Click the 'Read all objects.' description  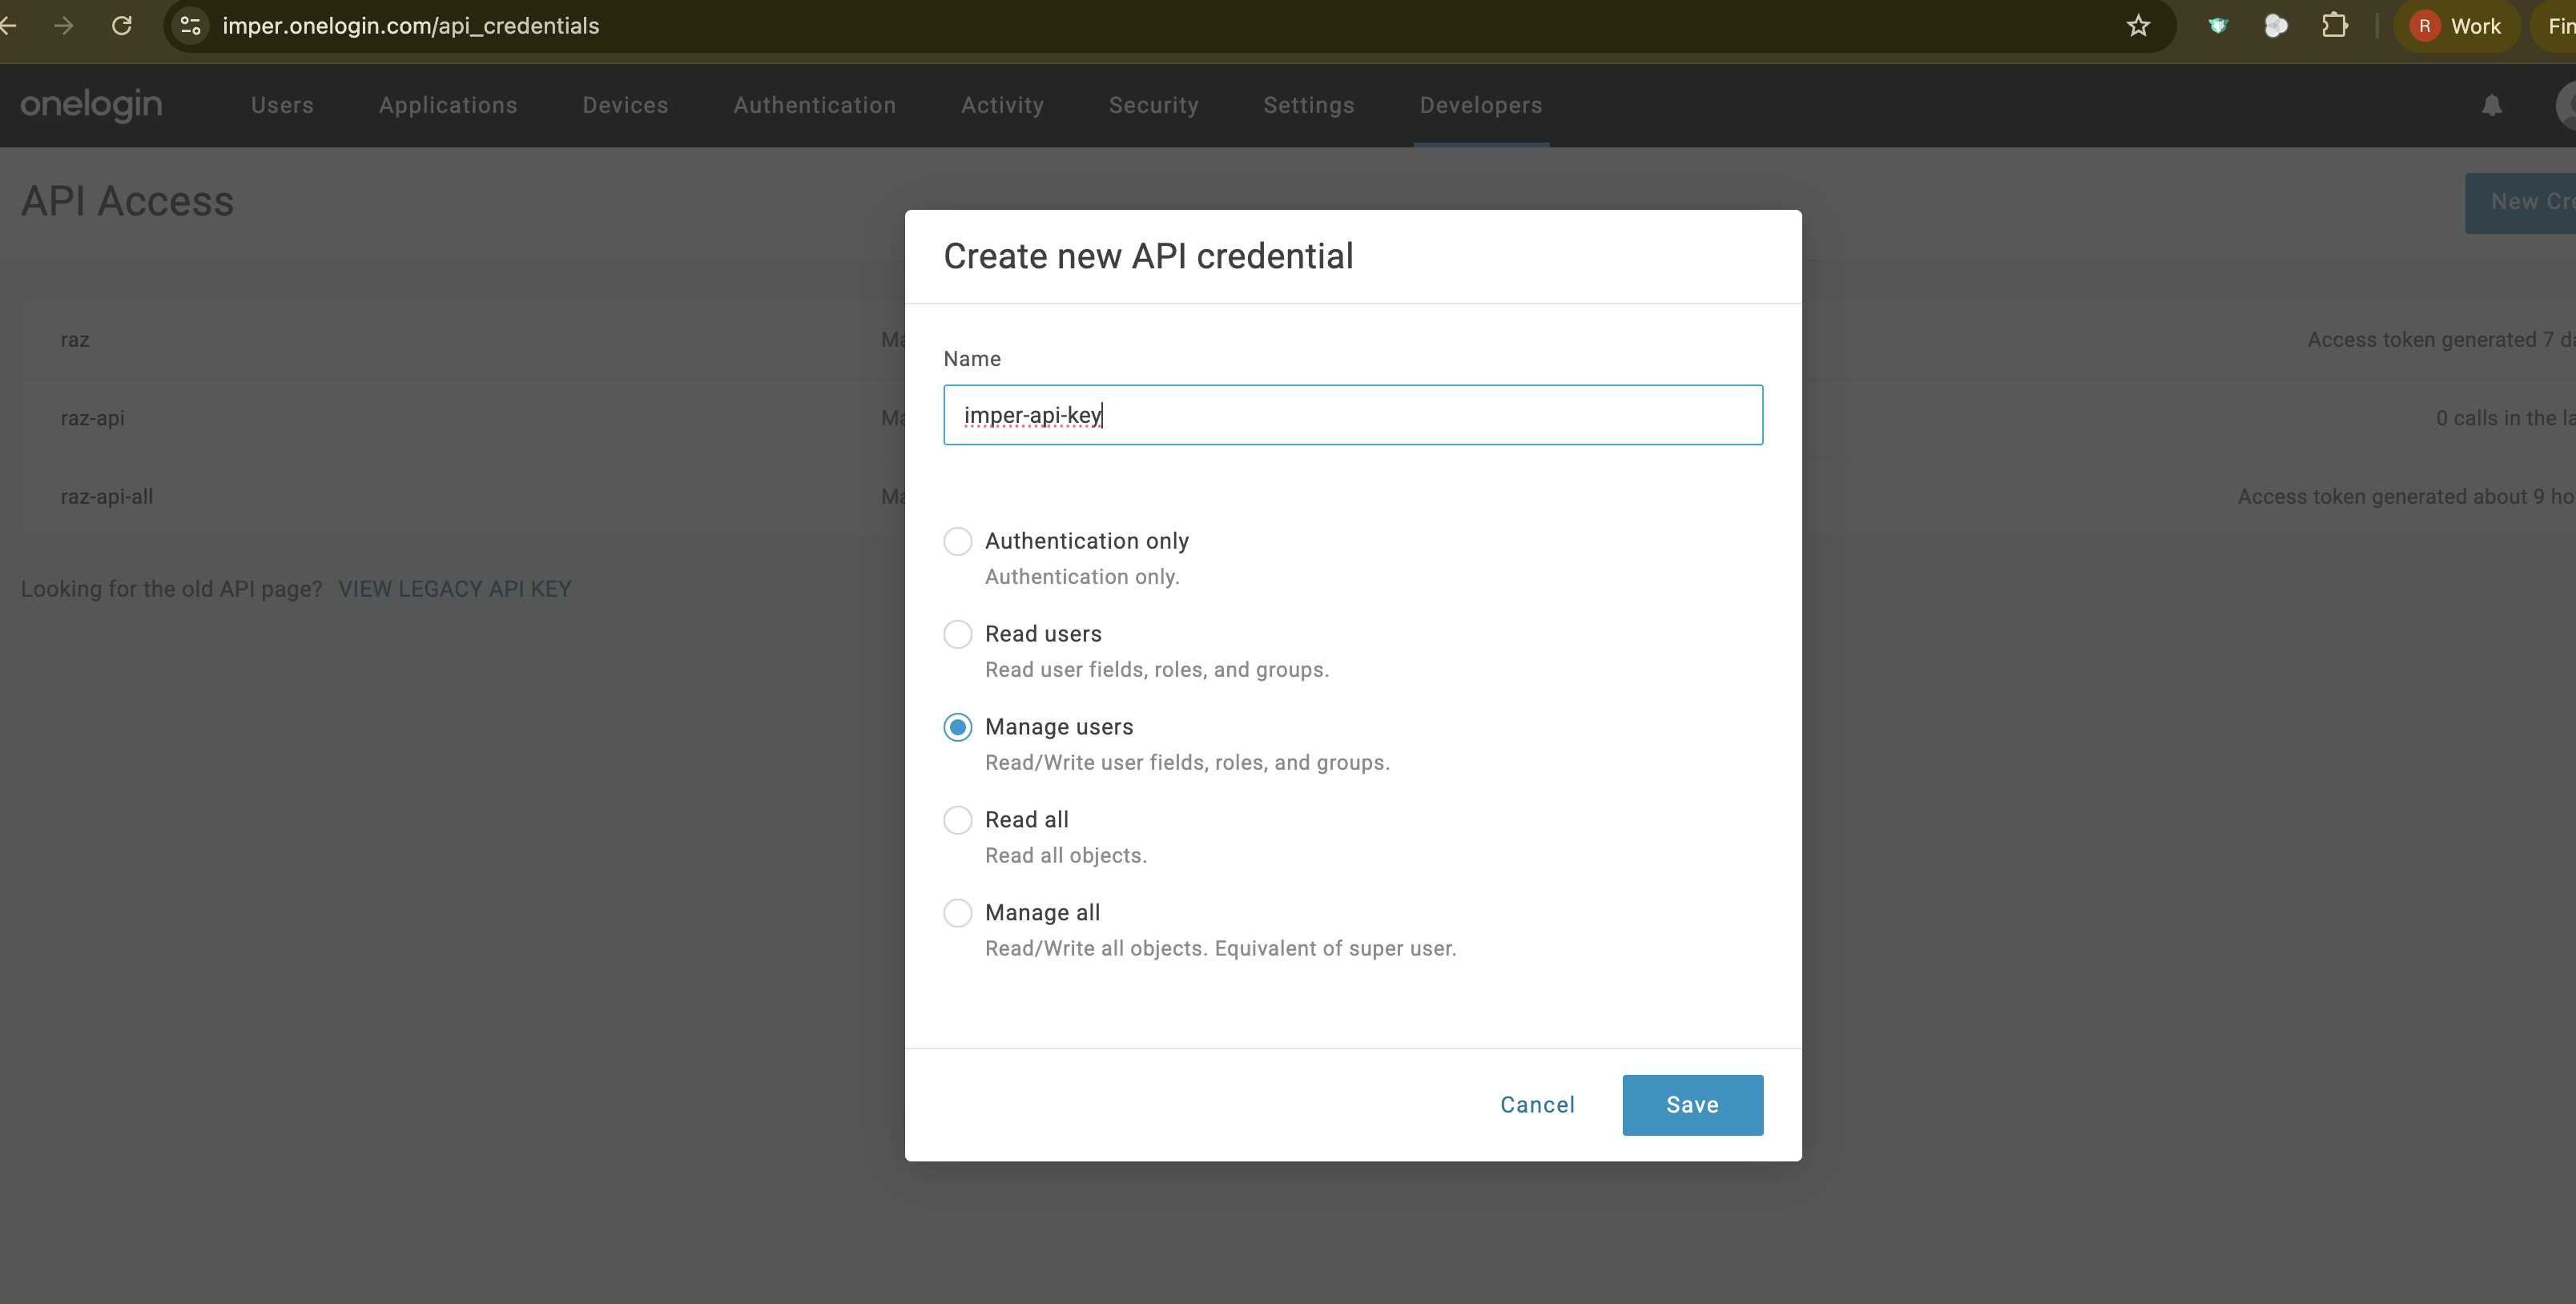(x=1066, y=856)
